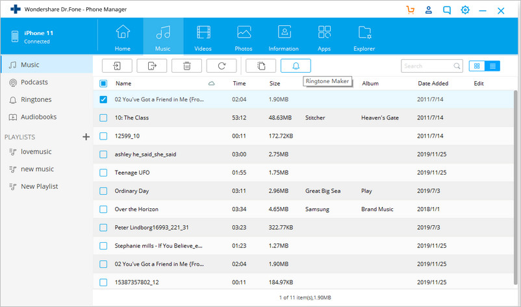Viewport: 521px width, 307px height.
Task: Check the 15387357802_12 checkbox
Action: 103,282
